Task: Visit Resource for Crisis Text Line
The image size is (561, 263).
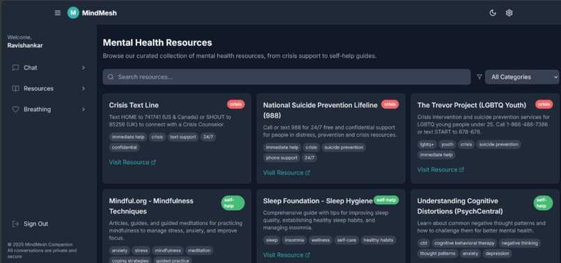Action: [132, 162]
